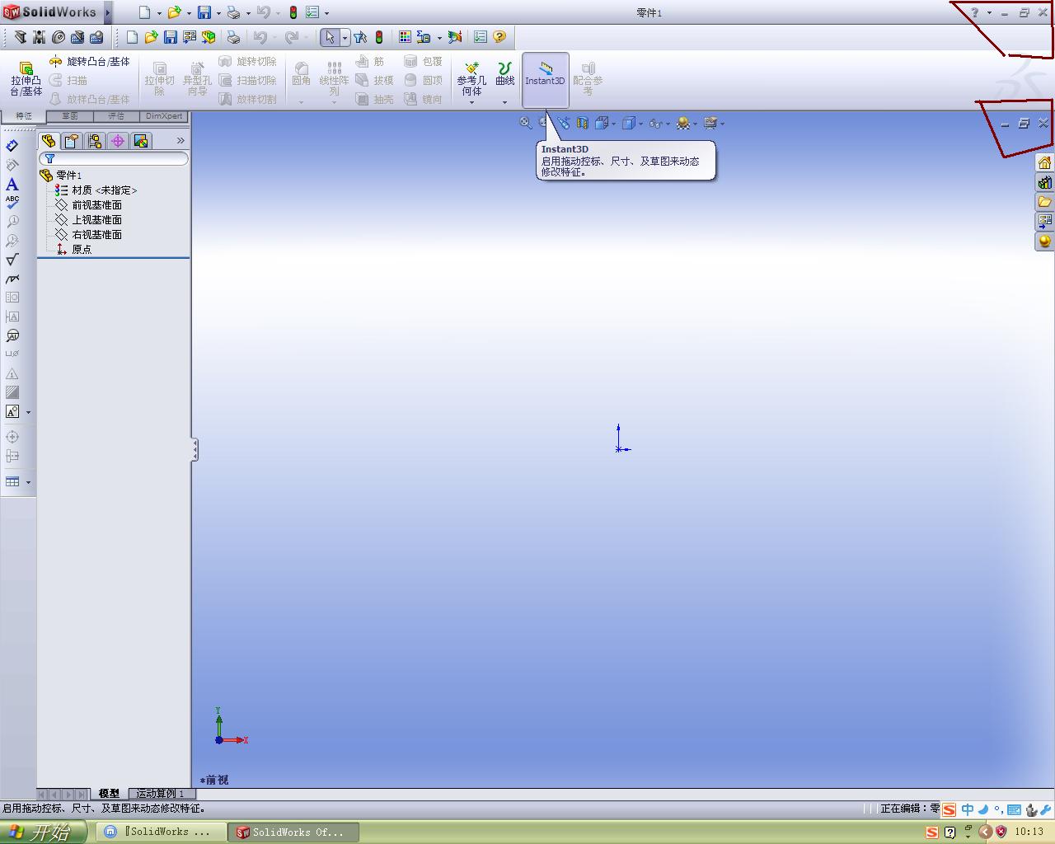The width and height of the screenshot is (1055, 844).
Task: Open the edit color grid icon
Action: 405,37
